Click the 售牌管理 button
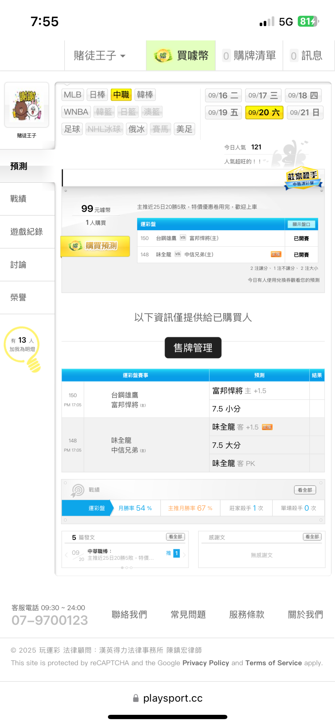 coord(193,348)
